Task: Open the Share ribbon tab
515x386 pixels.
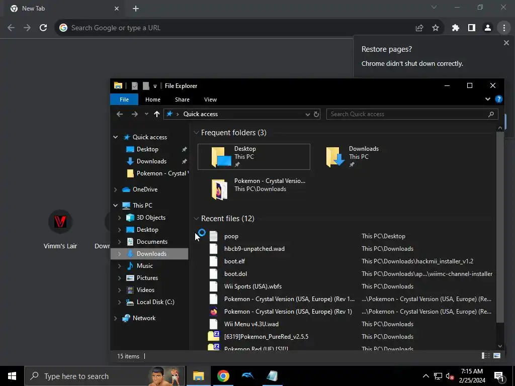Action: click(x=182, y=100)
